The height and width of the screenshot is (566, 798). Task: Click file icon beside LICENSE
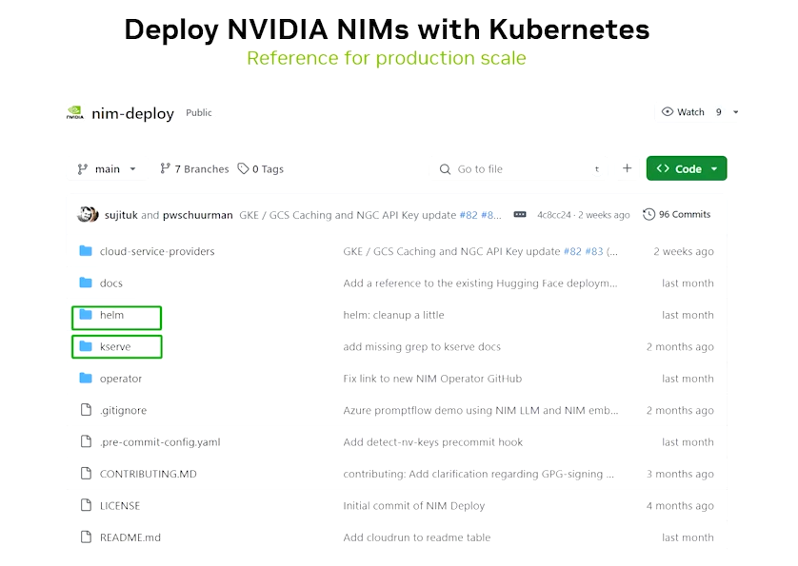click(x=86, y=505)
